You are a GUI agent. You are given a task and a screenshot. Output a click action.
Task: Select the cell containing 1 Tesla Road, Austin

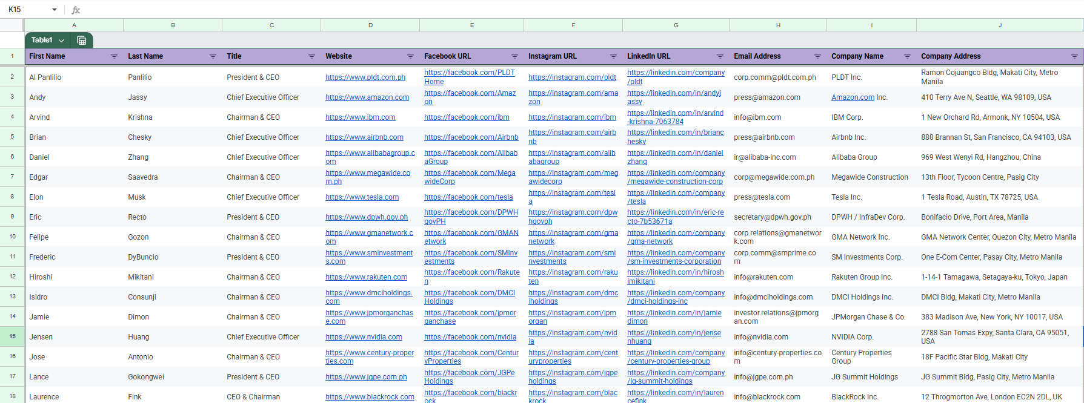pyautogui.click(x=1000, y=197)
